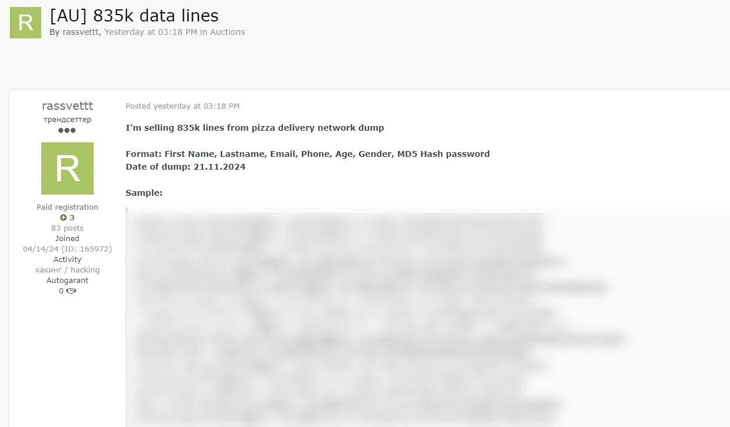
Task: Open the "[AU] 835k data lines" thread title
Action: tap(134, 16)
